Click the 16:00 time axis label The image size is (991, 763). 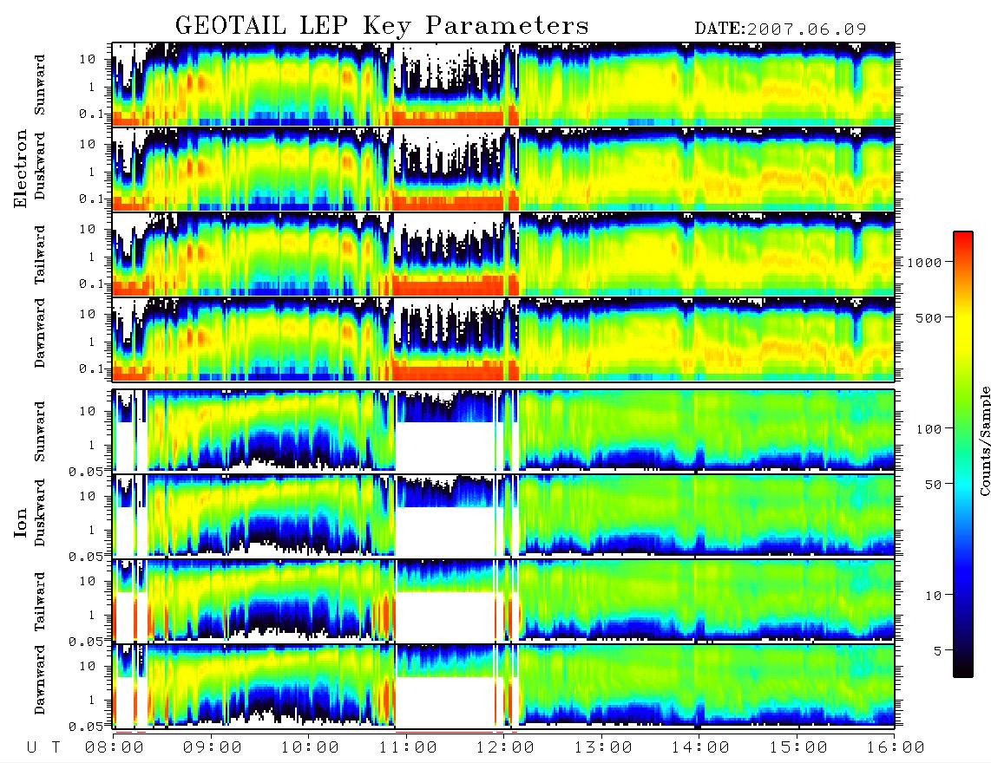click(x=896, y=747)
